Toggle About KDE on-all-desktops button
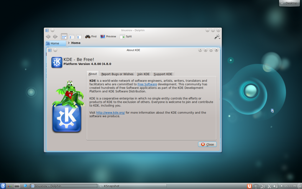The width and height of the screenshot is (302, 189). click(55, 50)
